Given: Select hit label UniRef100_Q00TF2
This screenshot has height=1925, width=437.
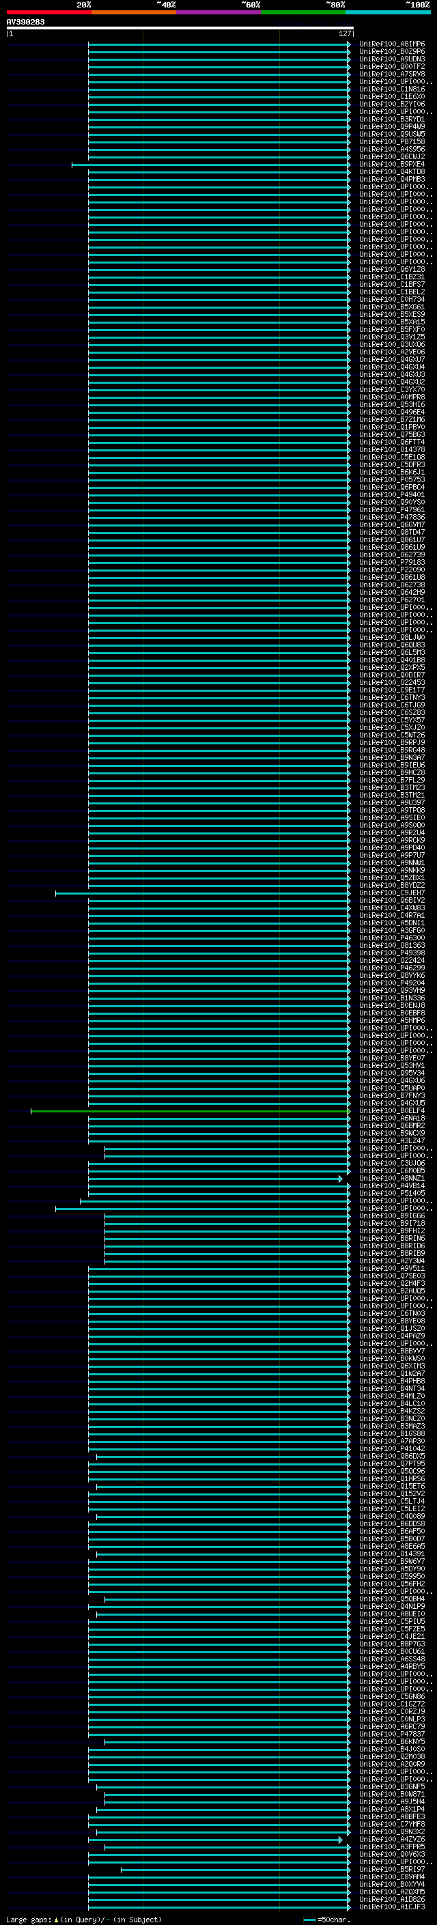Looking at the screenshot, I should (x=391, y=66).
